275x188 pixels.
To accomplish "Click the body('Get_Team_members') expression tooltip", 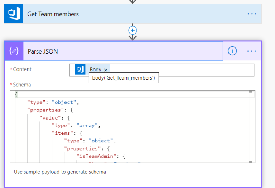I will (123, 78).
